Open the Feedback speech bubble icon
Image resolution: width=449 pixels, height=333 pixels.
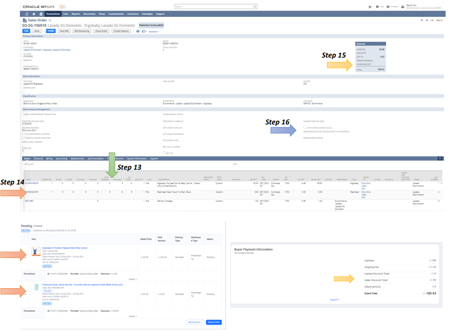(388, 7)
